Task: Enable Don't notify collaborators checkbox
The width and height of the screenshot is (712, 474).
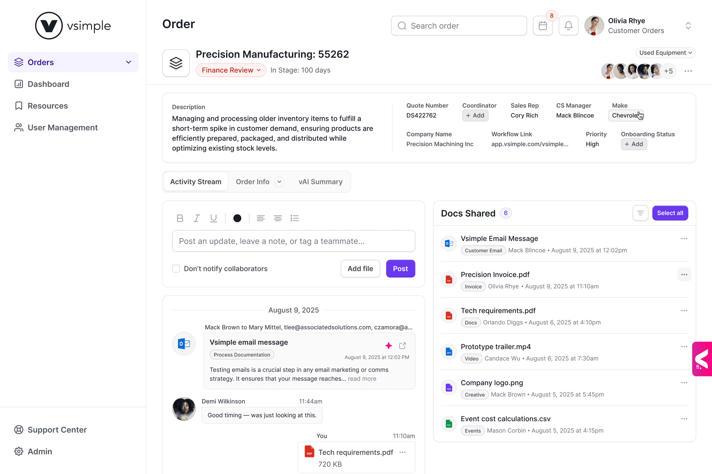Action: click(176, 268)
